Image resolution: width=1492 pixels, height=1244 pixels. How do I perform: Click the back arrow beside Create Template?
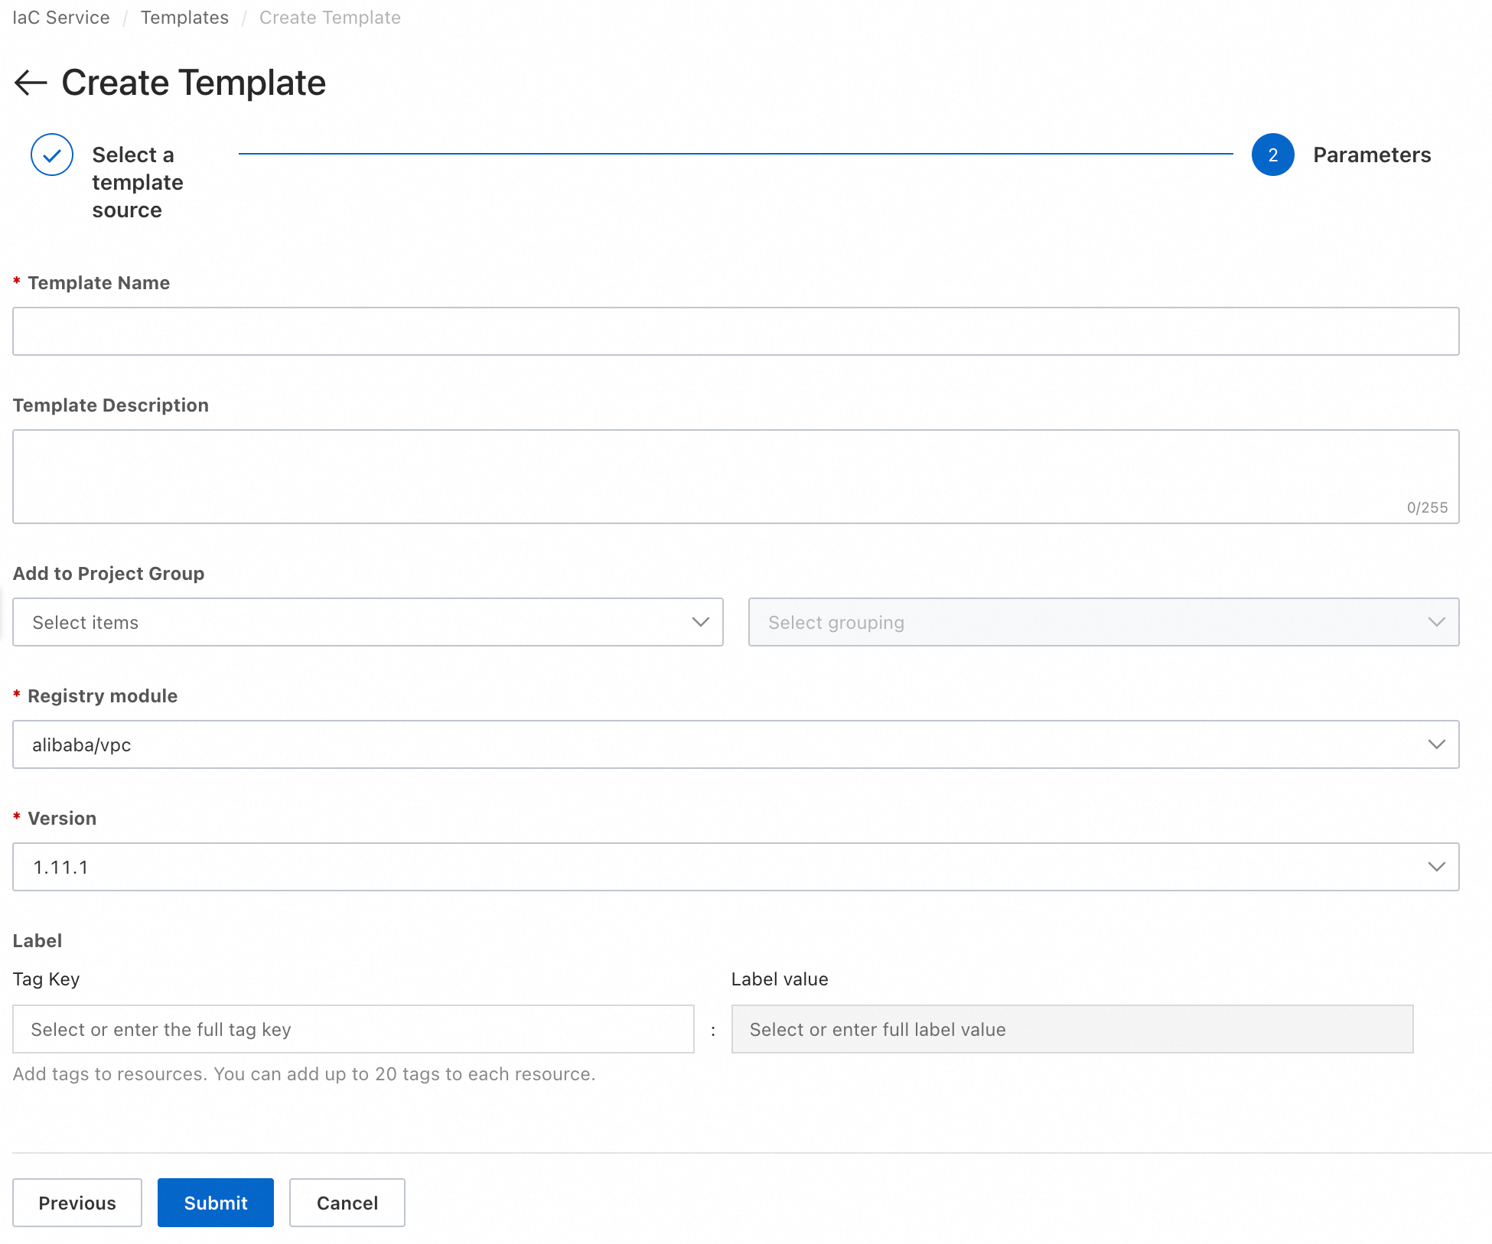pos(31,83)
